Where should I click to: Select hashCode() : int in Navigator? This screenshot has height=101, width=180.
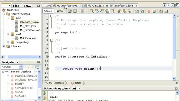pyautogui.click(x=24, y=88)
